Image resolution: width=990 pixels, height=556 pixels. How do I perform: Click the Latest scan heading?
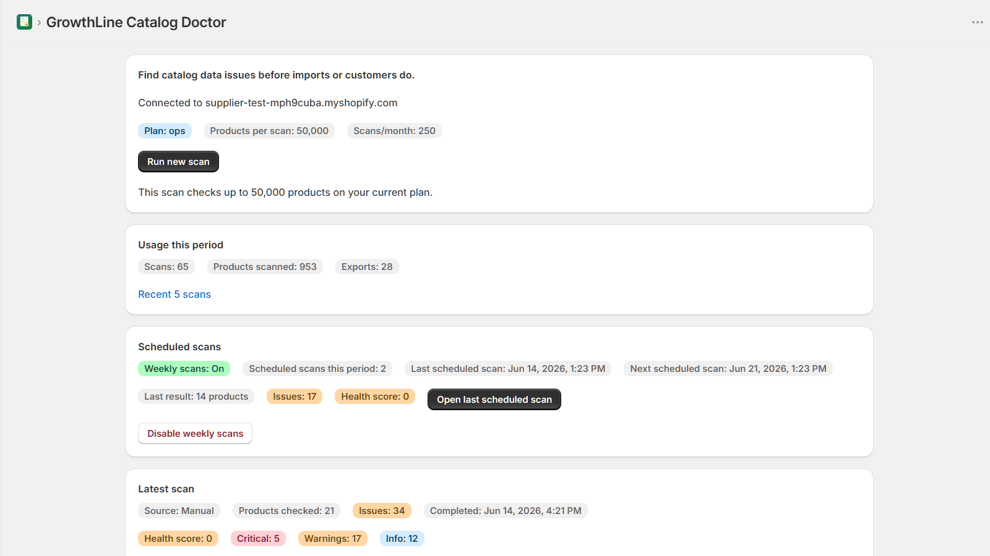pos(166,489)
